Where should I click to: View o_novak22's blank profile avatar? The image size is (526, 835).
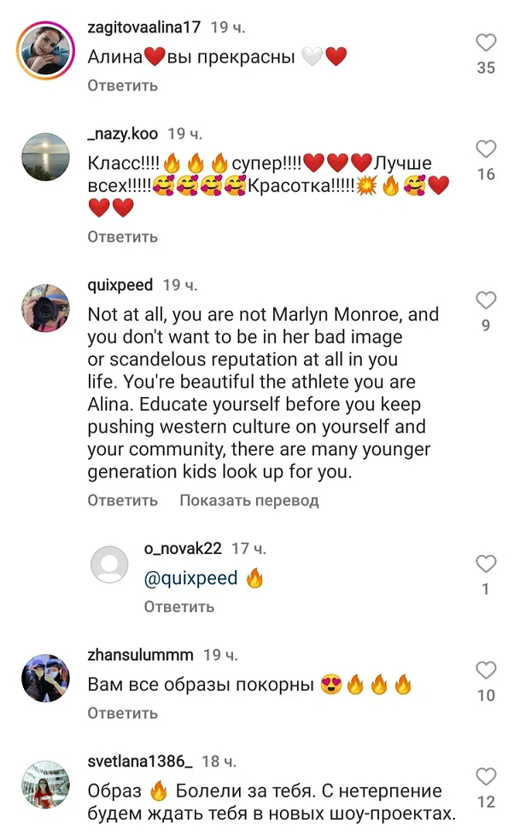[109, 566]
